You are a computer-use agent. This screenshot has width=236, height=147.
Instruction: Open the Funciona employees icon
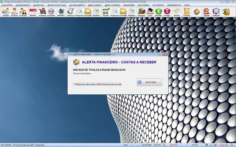23,12
